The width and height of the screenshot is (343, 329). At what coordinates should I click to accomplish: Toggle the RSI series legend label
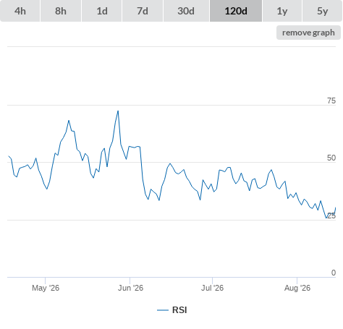179,310
